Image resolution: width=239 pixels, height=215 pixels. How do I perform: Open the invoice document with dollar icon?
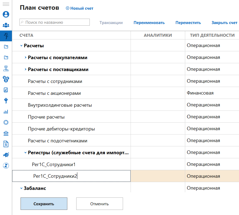6,144
